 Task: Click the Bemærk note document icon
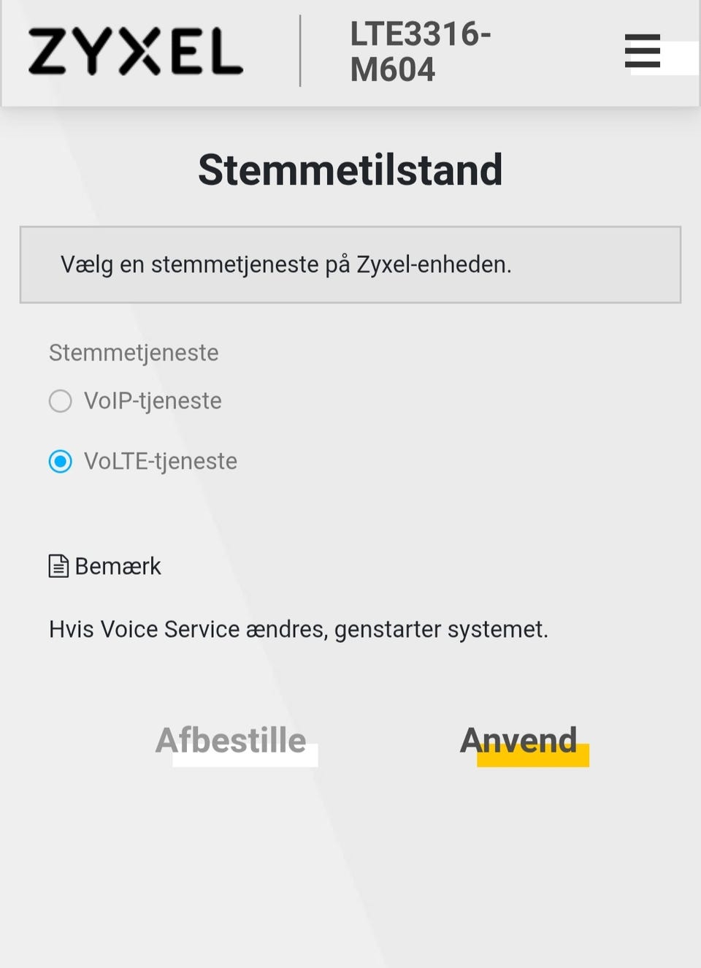tap(58, 566)
